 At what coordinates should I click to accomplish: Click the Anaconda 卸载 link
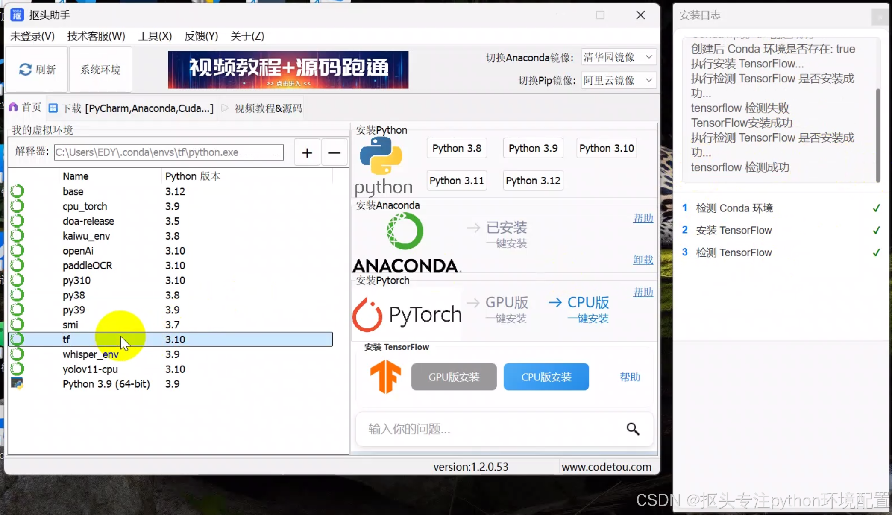(643, 260)
